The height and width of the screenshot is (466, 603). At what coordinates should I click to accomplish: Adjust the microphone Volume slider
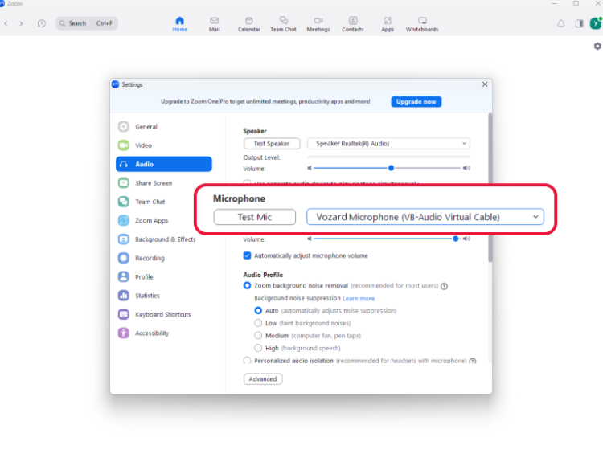pyautogui.click(x=387, y=239)
